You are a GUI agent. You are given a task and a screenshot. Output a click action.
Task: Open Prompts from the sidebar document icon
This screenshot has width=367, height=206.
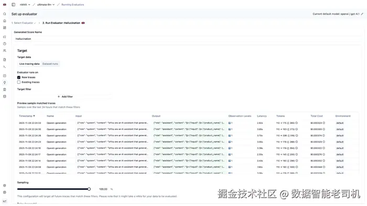click(4, 60)
